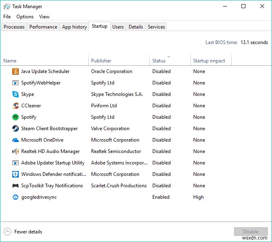This screenshot has height=242, width=272.
Task: Click the Last BIOS time value
Action: pyautogui.click(x=254, y=42)
